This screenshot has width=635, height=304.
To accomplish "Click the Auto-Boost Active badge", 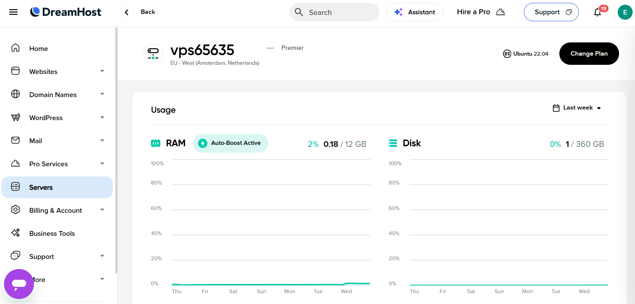I will click(x=231, y=143).
